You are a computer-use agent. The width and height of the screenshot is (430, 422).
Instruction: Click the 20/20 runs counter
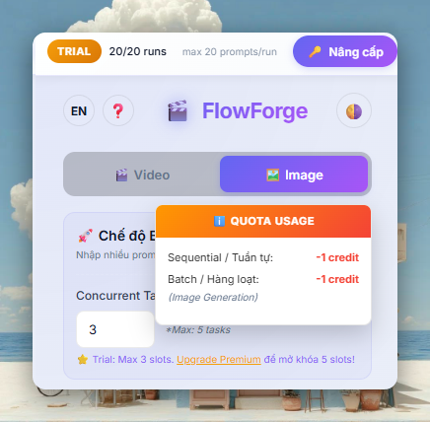coord(138,51)
